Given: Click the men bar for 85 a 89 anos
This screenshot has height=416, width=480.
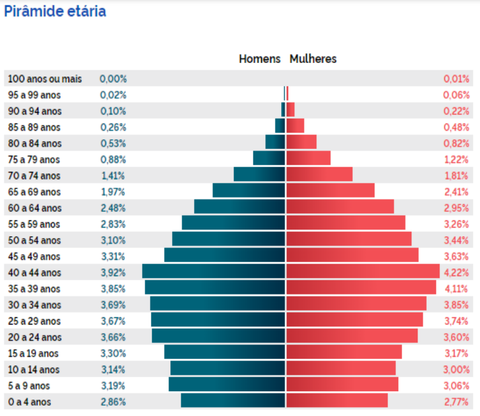Looking at the screenshot, I should (280, 126).
